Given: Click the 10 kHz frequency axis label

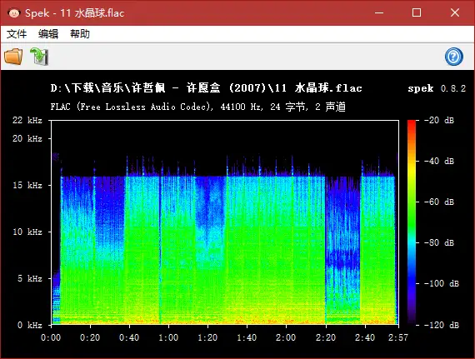Looking at the screenshot, I should [27, 232].
